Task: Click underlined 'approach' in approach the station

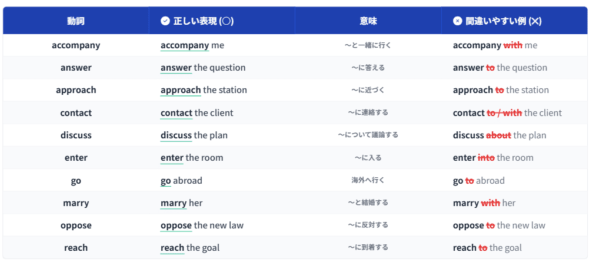Action: pos(181,90)
